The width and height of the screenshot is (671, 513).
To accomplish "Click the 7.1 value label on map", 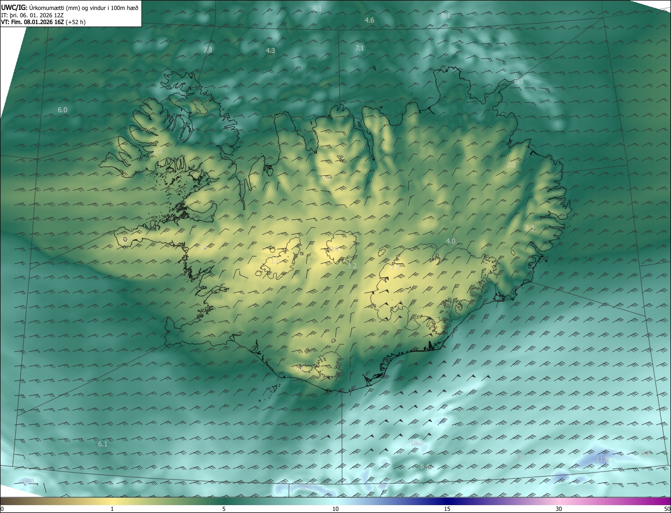I will coord(360,48).
